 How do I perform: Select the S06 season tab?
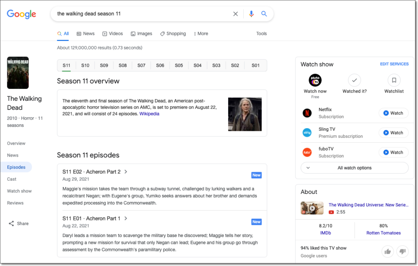160,65
